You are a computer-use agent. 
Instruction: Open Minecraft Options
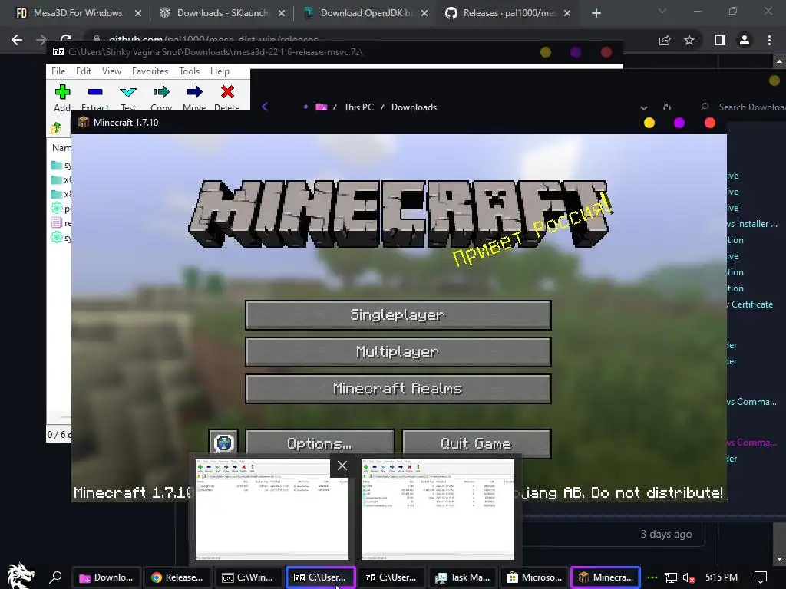(320, 444)
